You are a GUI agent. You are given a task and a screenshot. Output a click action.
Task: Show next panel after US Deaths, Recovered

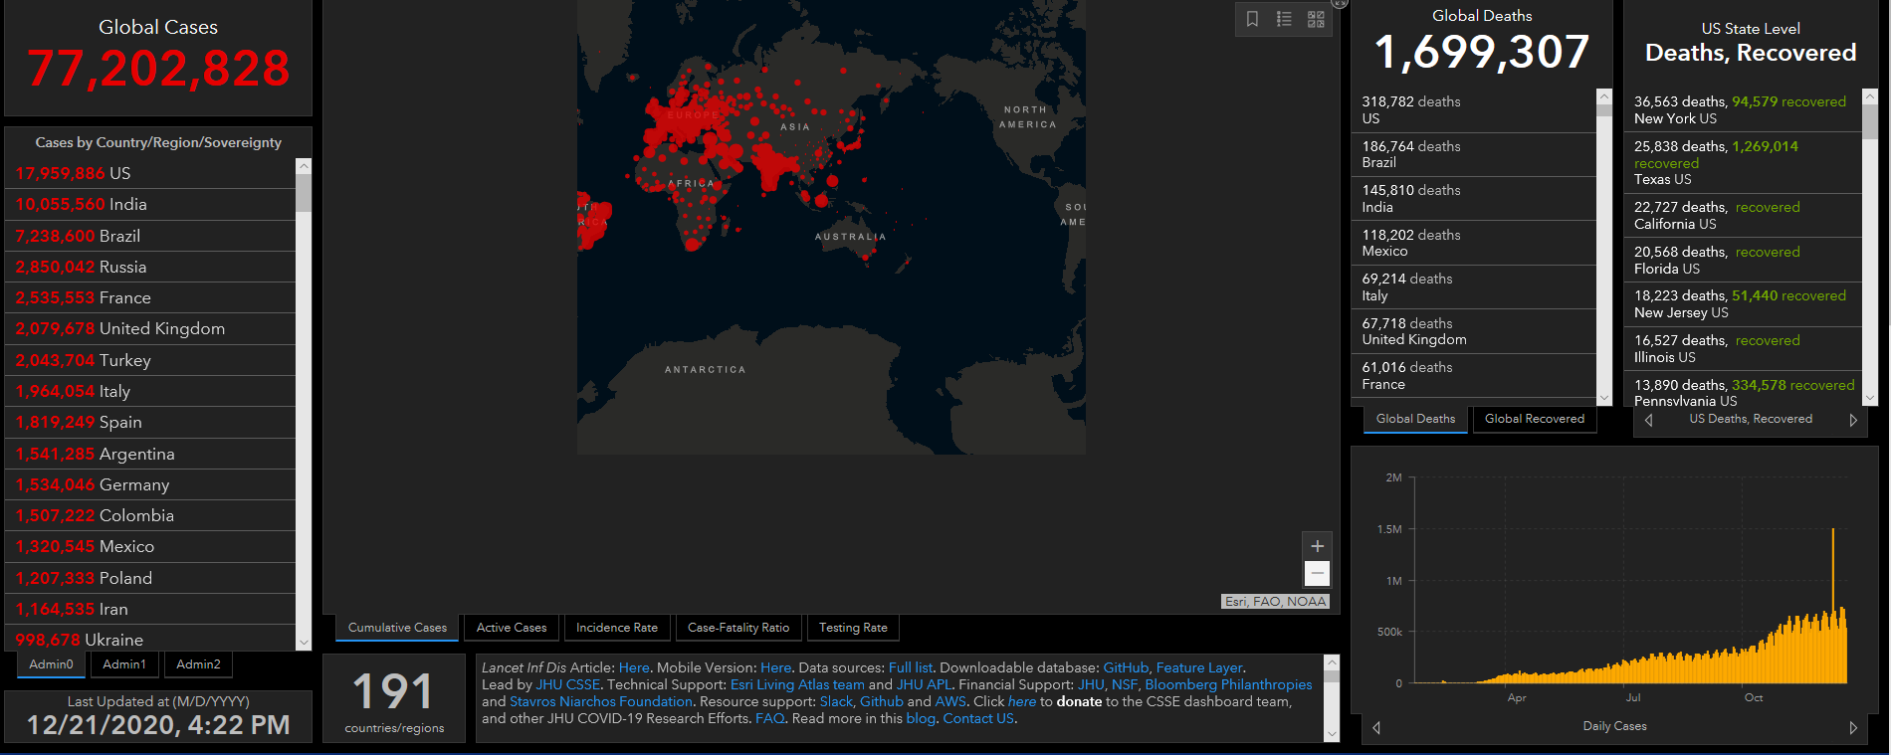coord(1853,420)
